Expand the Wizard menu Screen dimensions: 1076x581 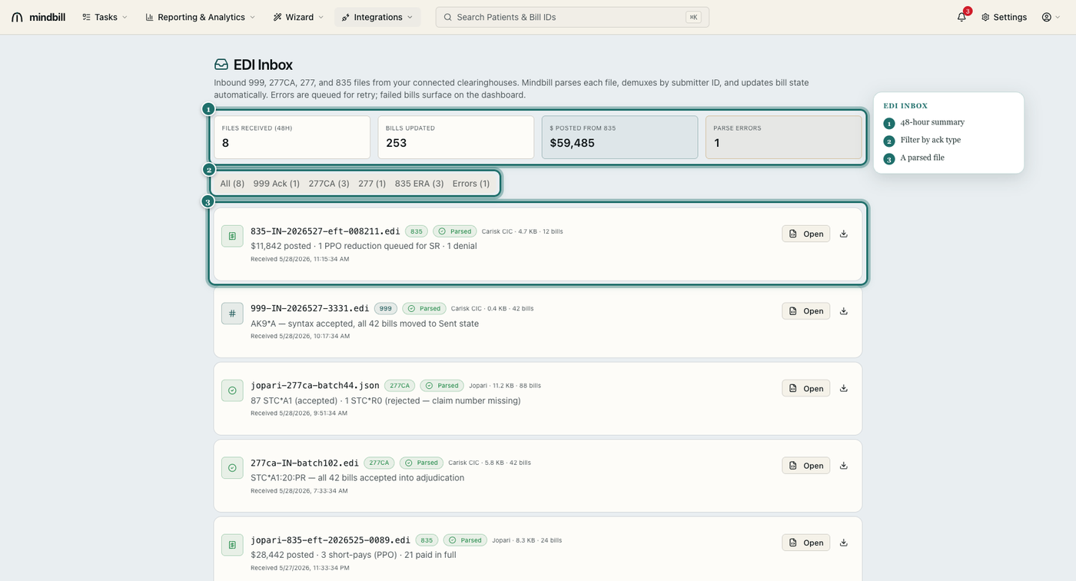298,17
